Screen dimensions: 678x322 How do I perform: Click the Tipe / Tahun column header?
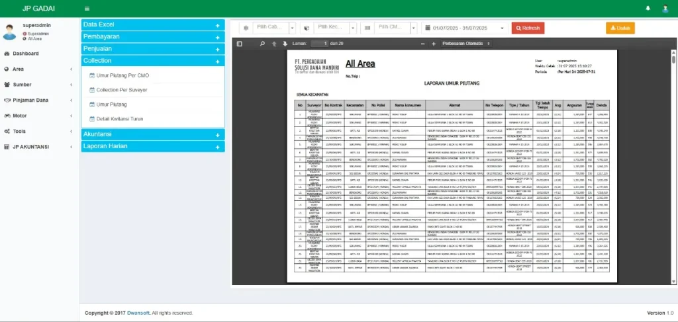pyautogui.click(x=518, y=105)
